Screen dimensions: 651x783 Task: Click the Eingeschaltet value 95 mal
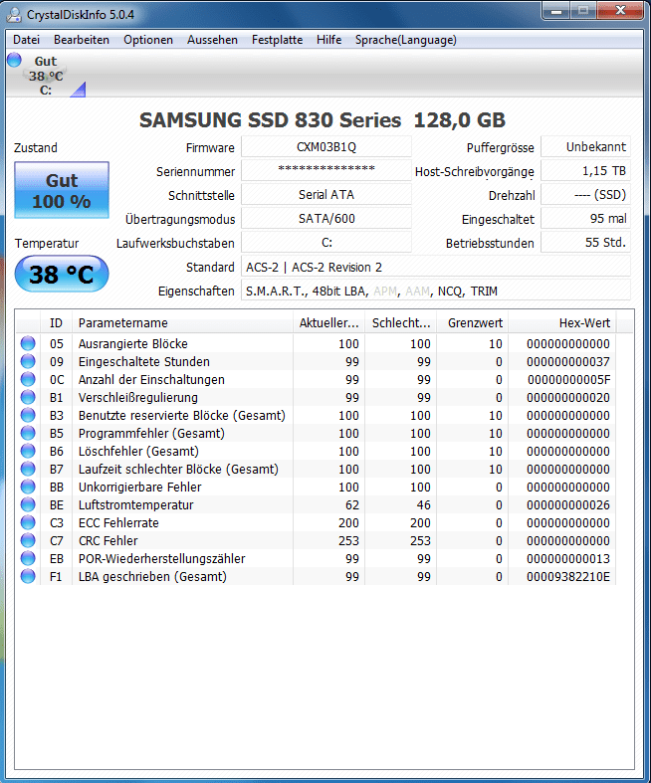tap(585, 219)
